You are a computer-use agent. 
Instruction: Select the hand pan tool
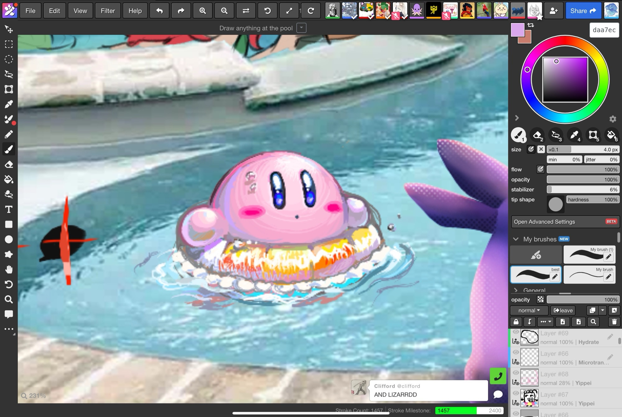tap(9, 269)
